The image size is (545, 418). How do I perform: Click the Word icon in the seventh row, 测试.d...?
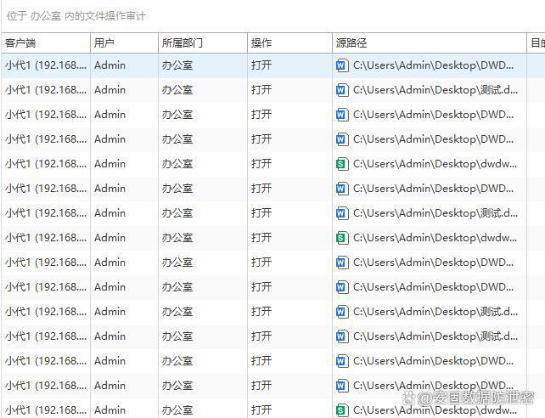click(x=342, y=213)
